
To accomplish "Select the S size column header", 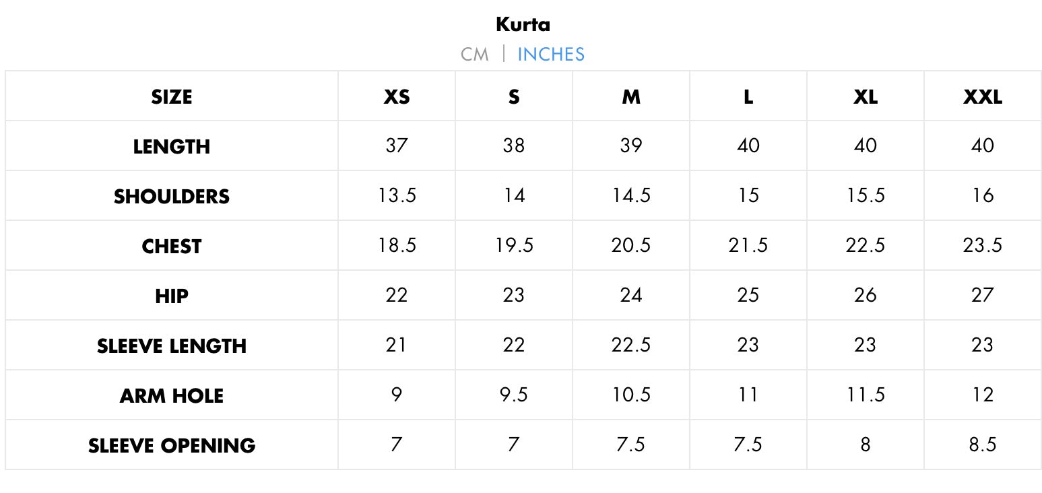I will click(x=514, y=97).
